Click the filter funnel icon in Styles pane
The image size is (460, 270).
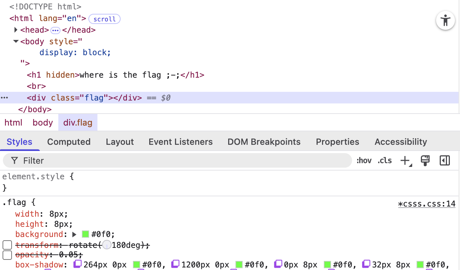coord(14,160)
